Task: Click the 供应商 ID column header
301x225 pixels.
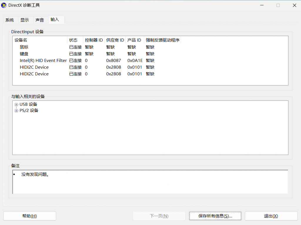Action: tap(115, 40)
